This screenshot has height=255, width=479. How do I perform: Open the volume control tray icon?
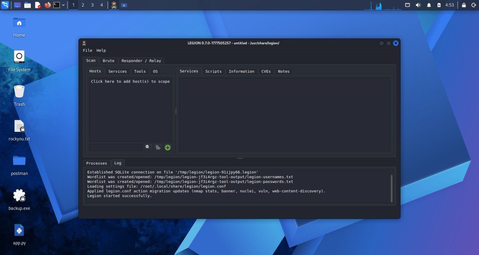pyautogui.click(x=418, y=5)
